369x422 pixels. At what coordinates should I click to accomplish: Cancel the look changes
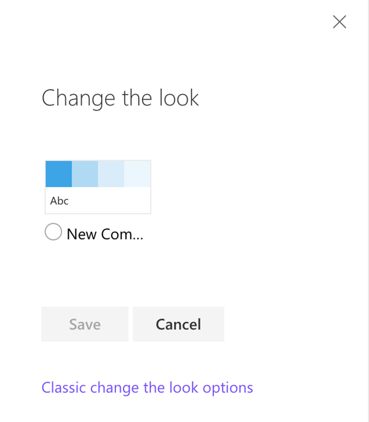(x=178, y=324)
